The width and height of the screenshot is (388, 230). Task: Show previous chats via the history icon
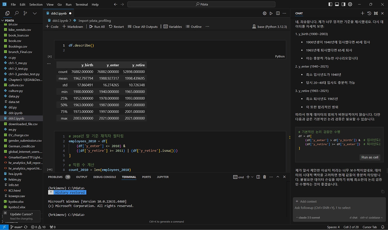369,13
